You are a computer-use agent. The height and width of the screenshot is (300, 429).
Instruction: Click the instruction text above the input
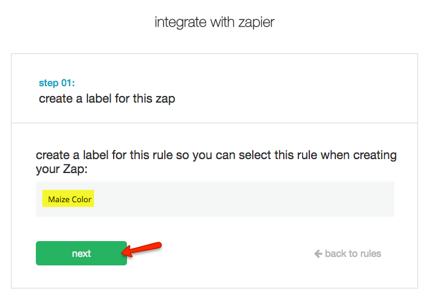pyautogui.click(x=216, y=155)
